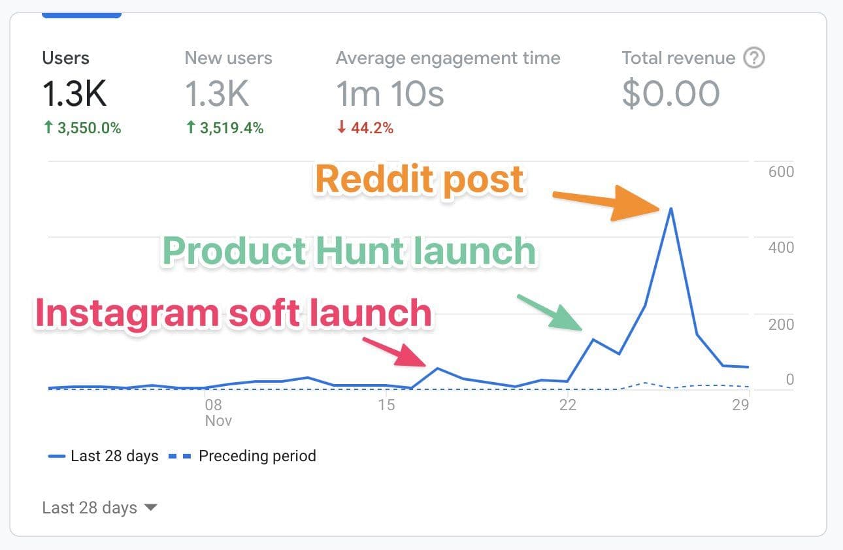Click the blue active tab indicator bar

point(82,14)
